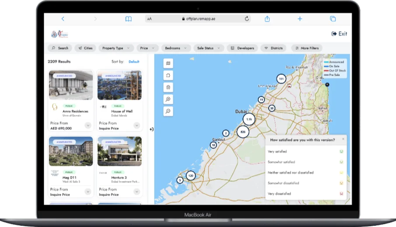
Task: Reload the page with the refresh icon
Action: pos(247,19)
